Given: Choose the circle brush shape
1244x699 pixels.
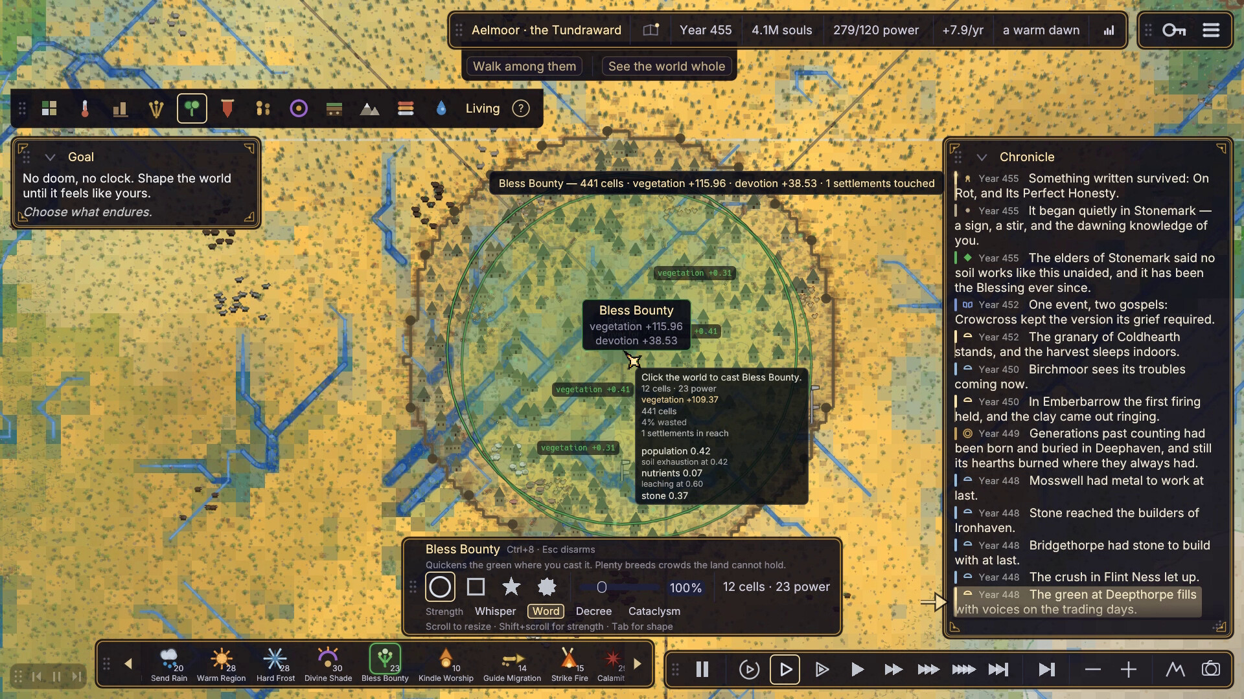Looking at the screenshot, I should [x=440, y=587].
